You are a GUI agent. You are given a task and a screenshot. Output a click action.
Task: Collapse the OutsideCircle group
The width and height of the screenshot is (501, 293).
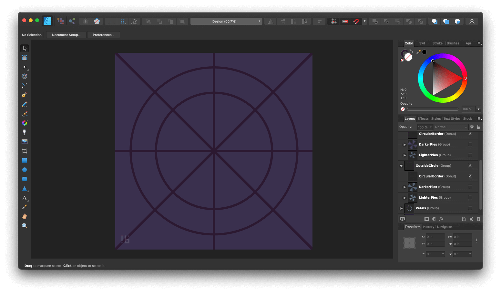click(x=401, y=165)
